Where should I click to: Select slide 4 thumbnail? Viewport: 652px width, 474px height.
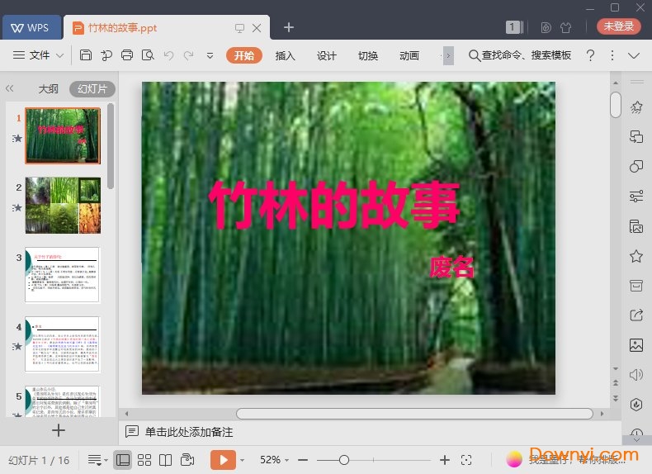point(63,344)
